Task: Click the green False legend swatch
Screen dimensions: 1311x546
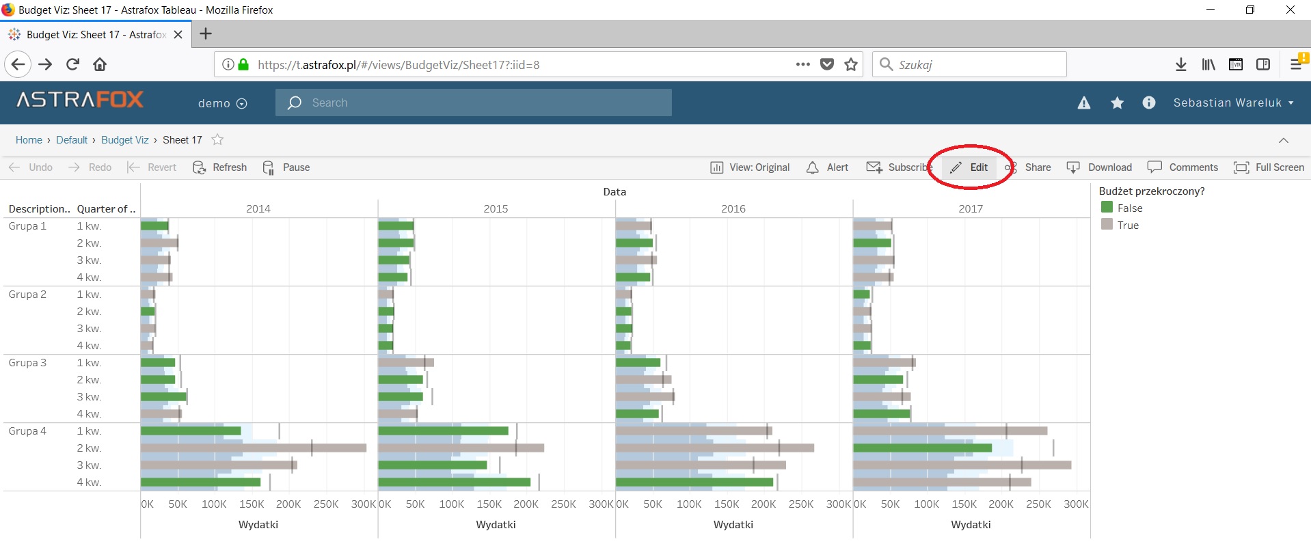Action: (x=1107, y=207)
